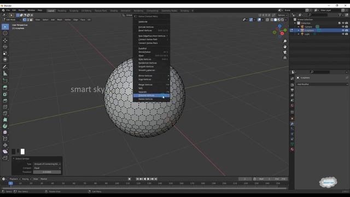Switch to the Layout workspace tab

51,11
